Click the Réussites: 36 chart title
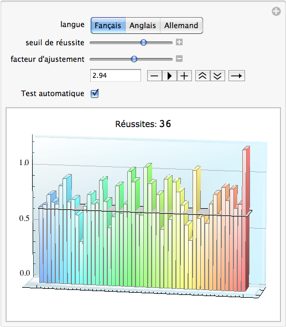Screen dimensions: 286x327 pos(143,124)
